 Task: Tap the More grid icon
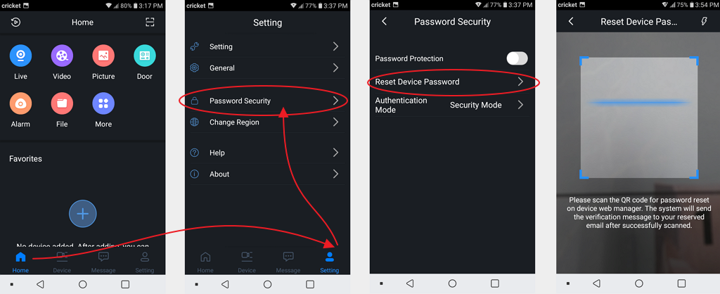(103, 103)
